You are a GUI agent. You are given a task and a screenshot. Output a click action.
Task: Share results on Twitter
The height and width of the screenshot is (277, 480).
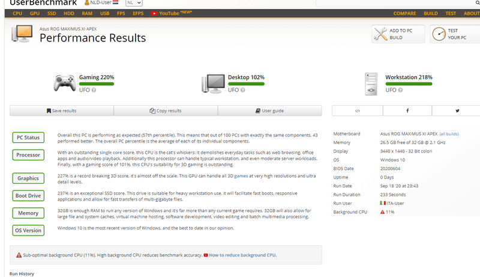457,111
